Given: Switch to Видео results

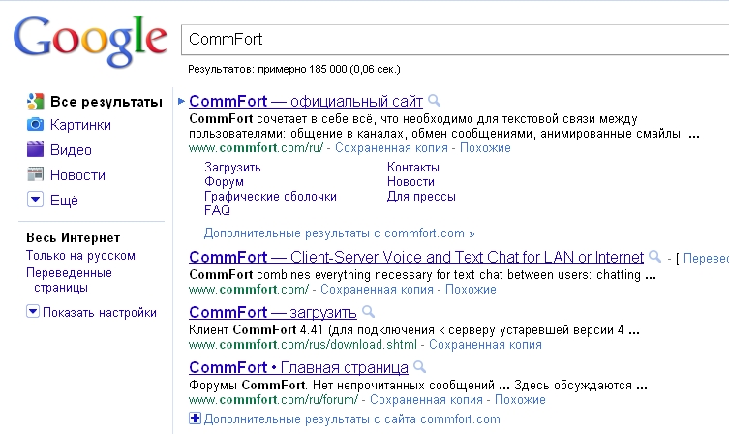Looking at the screenshot, I should tap(71, 150).
